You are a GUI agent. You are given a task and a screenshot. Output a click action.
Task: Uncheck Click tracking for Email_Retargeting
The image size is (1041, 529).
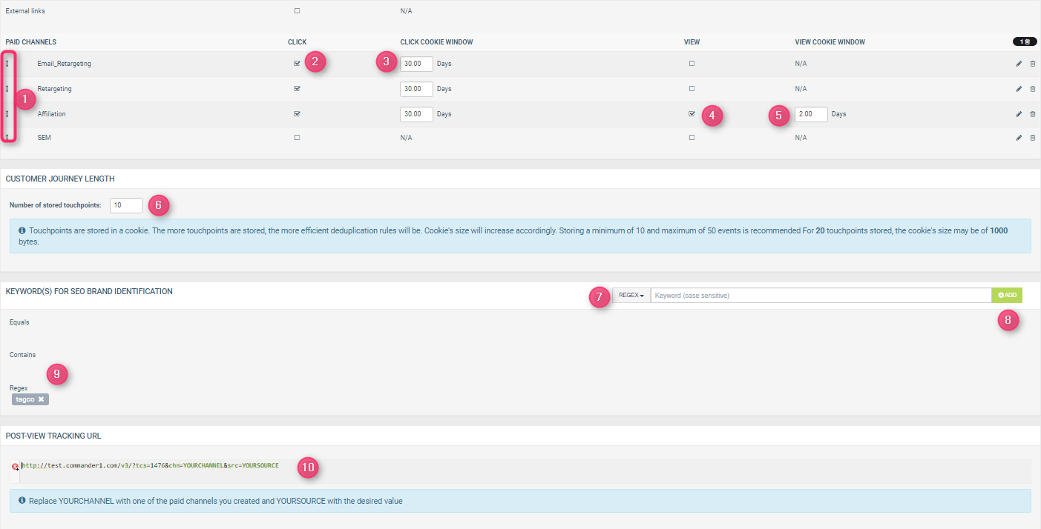tap(298, 64)
